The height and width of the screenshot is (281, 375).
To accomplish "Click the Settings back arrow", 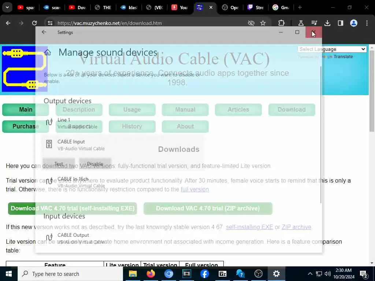I will click(44, 32).
